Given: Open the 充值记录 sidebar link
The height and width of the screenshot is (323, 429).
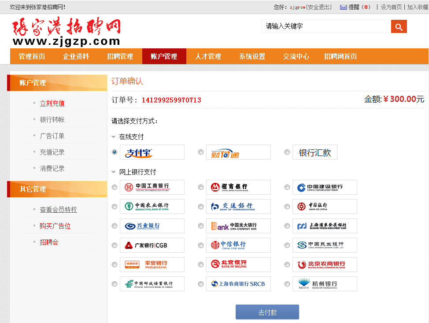Looking at the screenshot, I should pyautogui.click(x=52, y=152).
